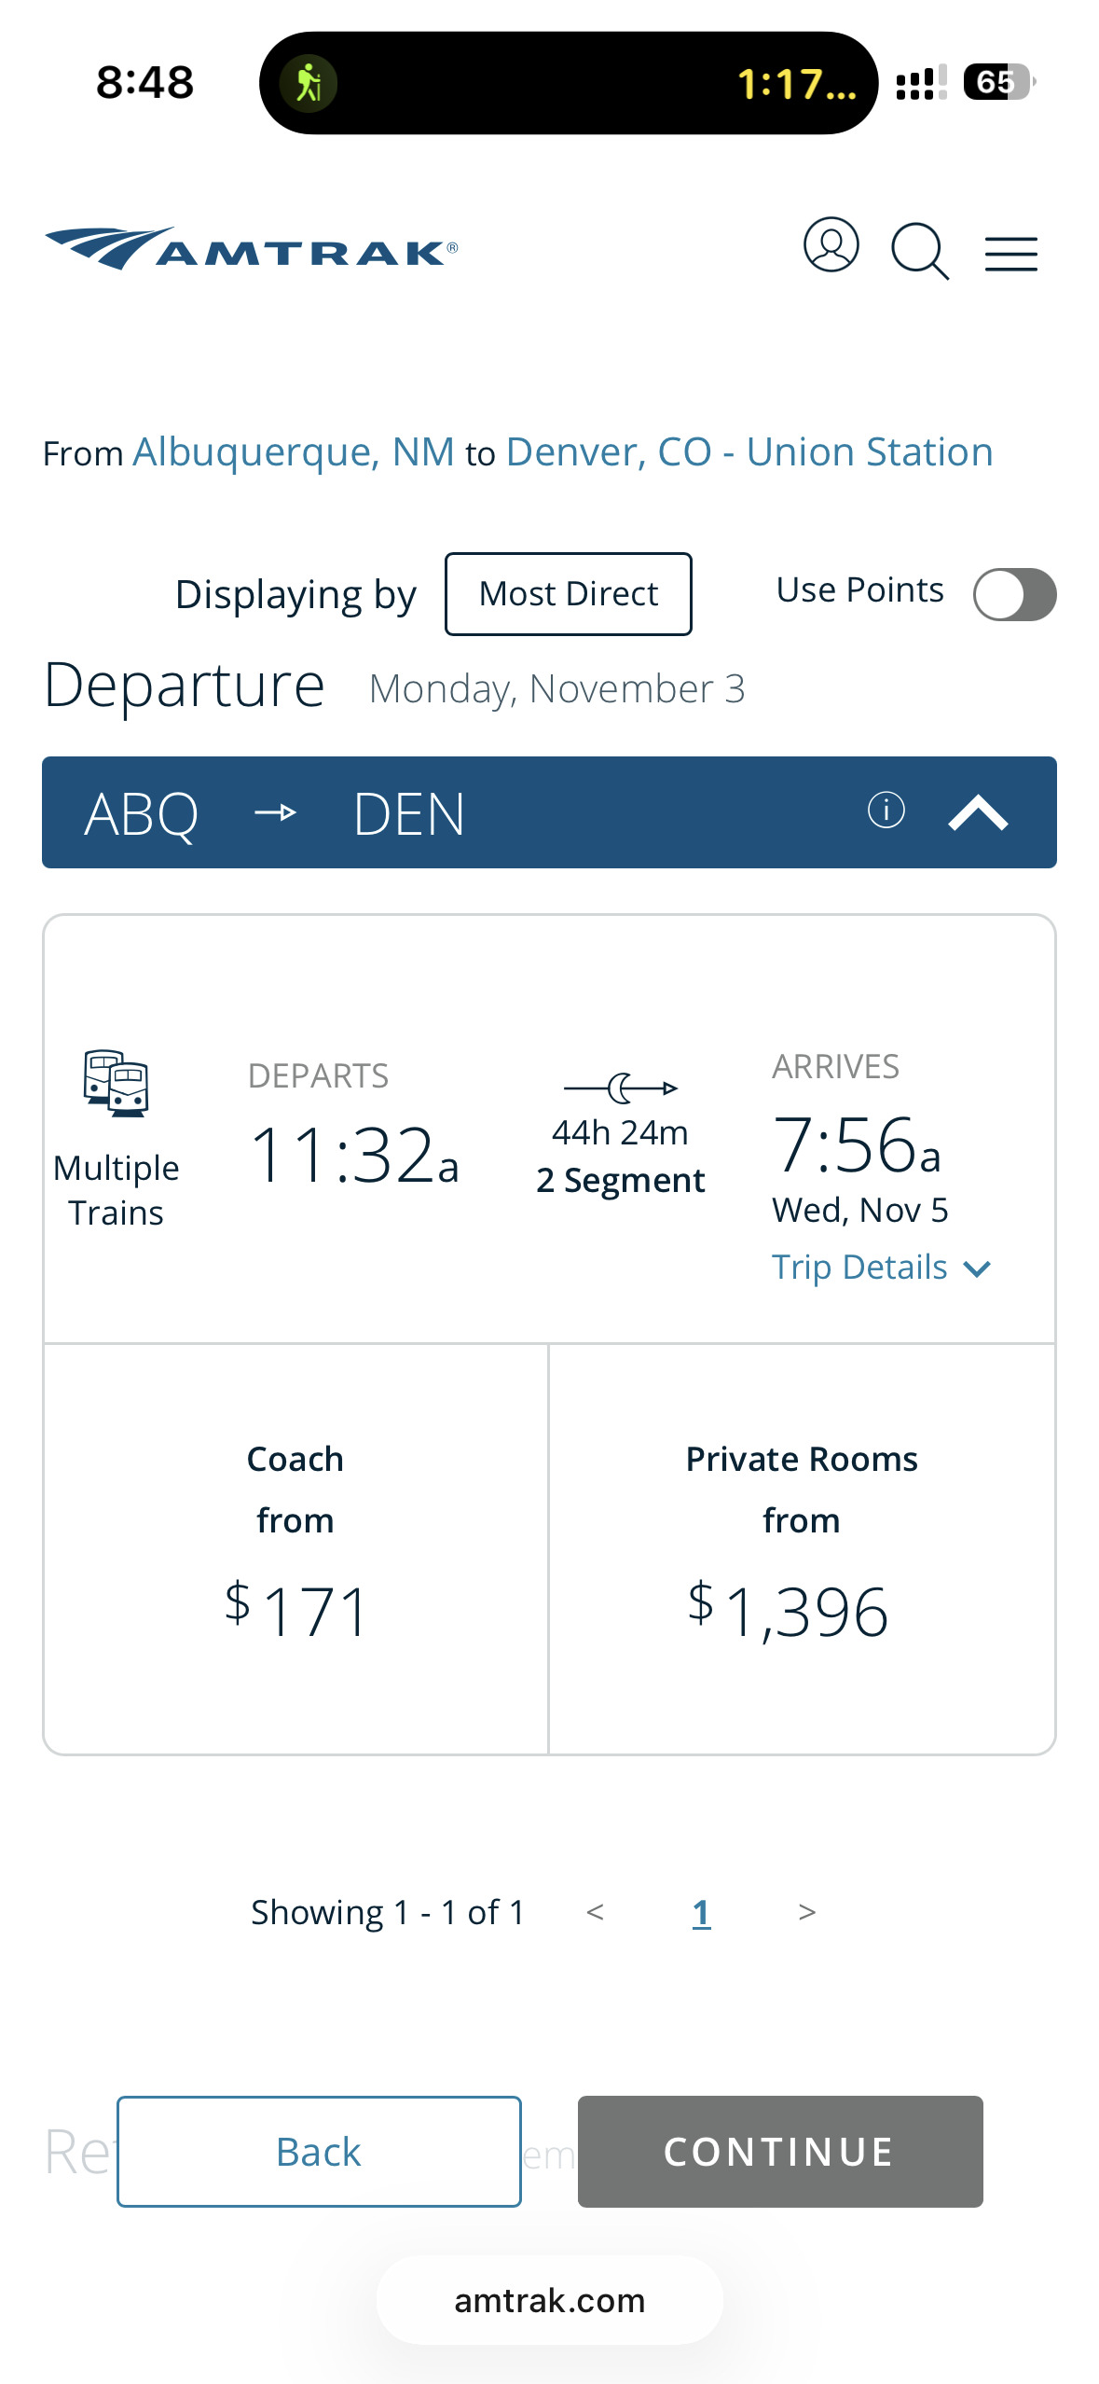This screenshot has height=2384, width=1099.
Task: Collapse the ABQ to DEN section
Action: point(978,812)
